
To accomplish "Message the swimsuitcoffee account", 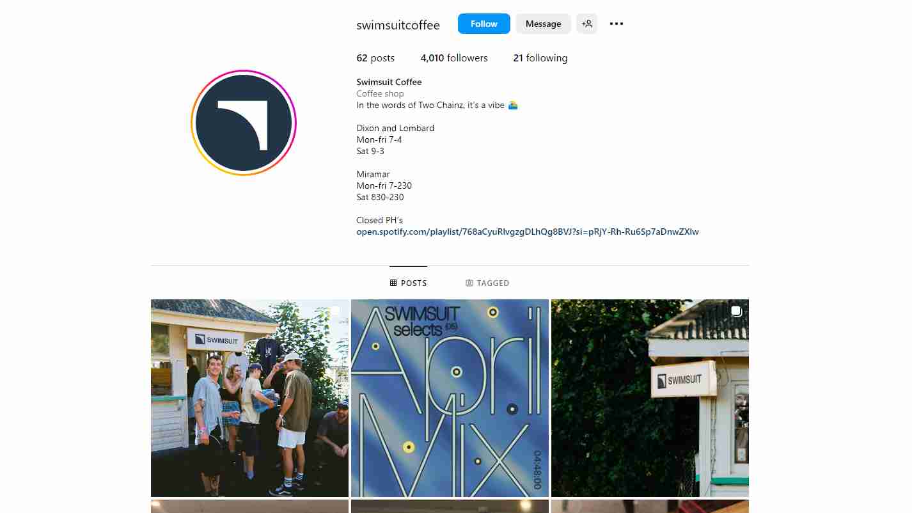I will click(544, 24).
